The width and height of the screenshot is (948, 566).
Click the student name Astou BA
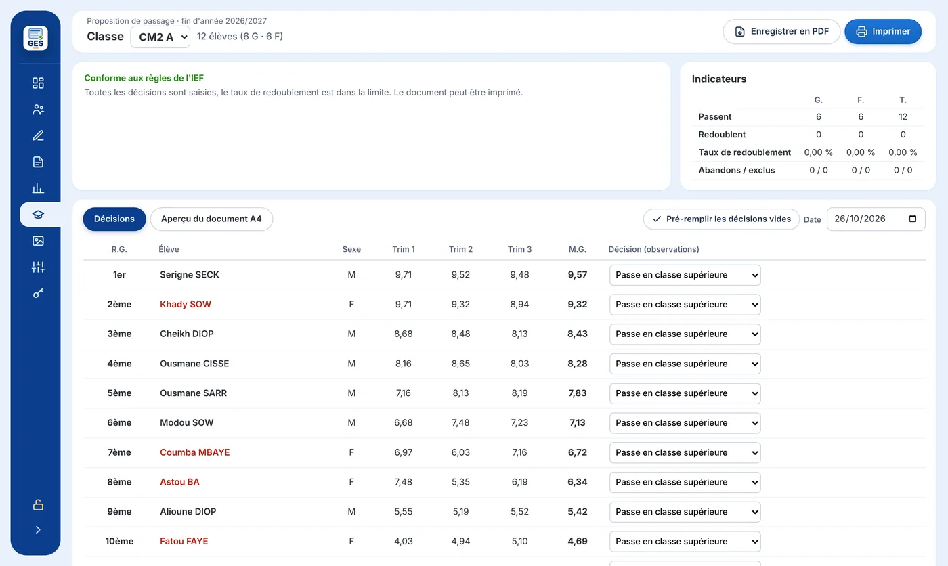[179, 482]
